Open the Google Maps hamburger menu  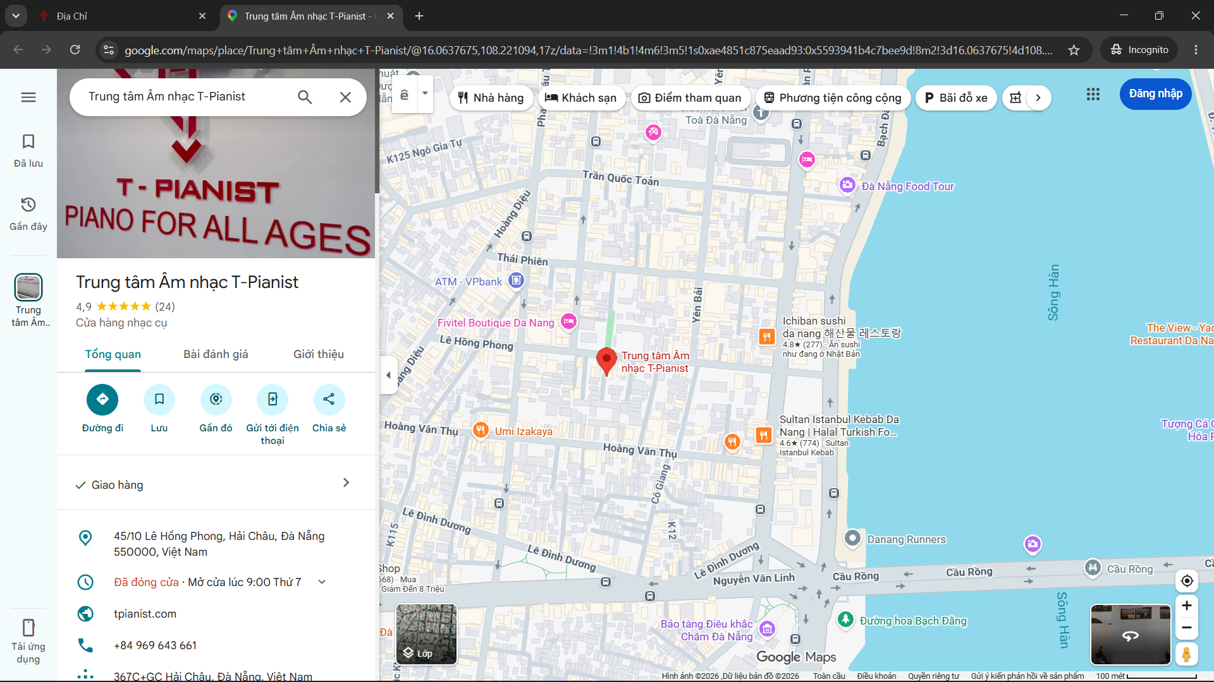tap(28, 97)
